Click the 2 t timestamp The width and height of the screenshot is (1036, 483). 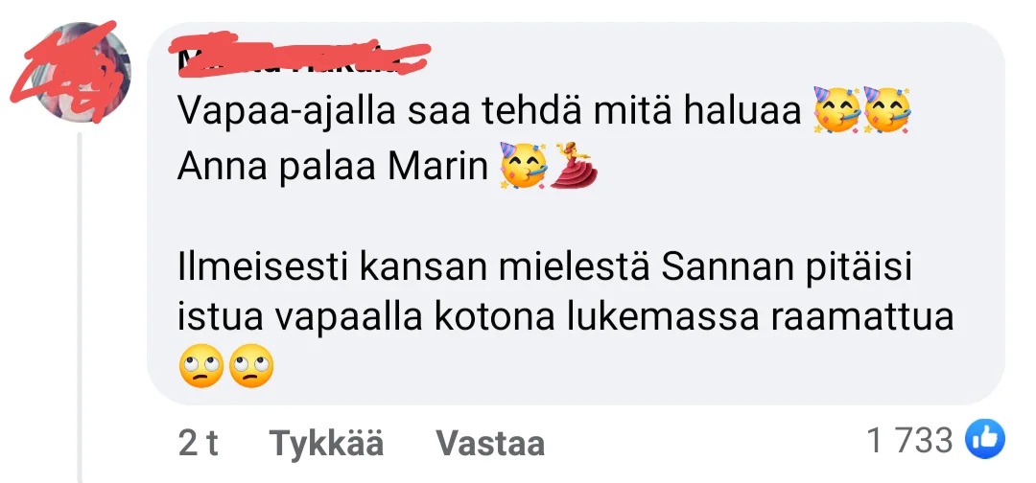(x=199, y=443)
